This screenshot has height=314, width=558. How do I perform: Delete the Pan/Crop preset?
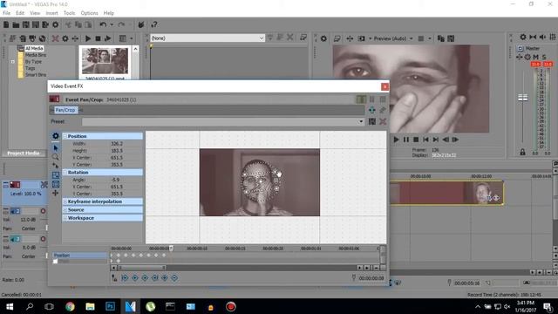(x=383, y=122)
